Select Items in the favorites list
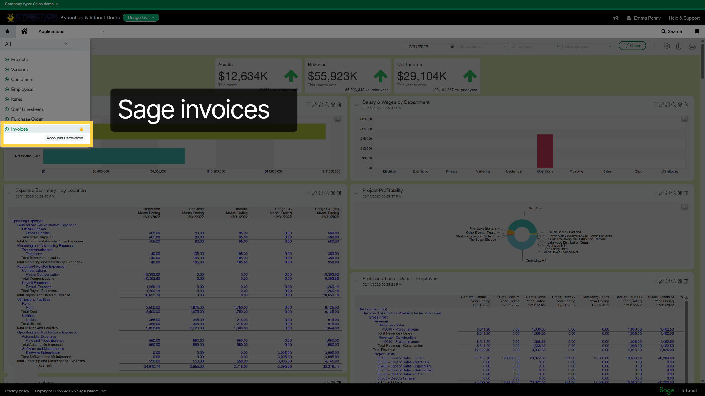The width and height of the screenshot is (705, 396). 17,100
